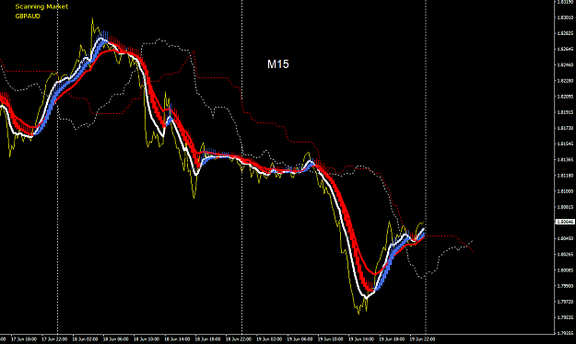Click the '18 Jun 18:00' time axis label
Screen dimensions: 576x344
(x=208, y=339)
